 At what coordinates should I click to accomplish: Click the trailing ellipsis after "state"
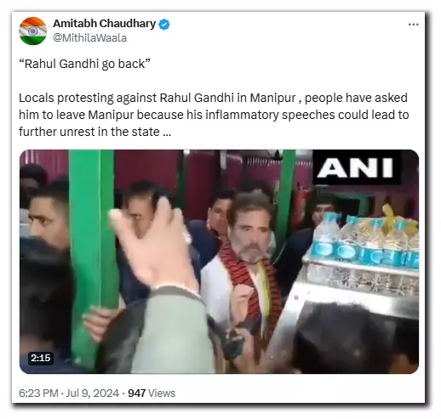167,133
